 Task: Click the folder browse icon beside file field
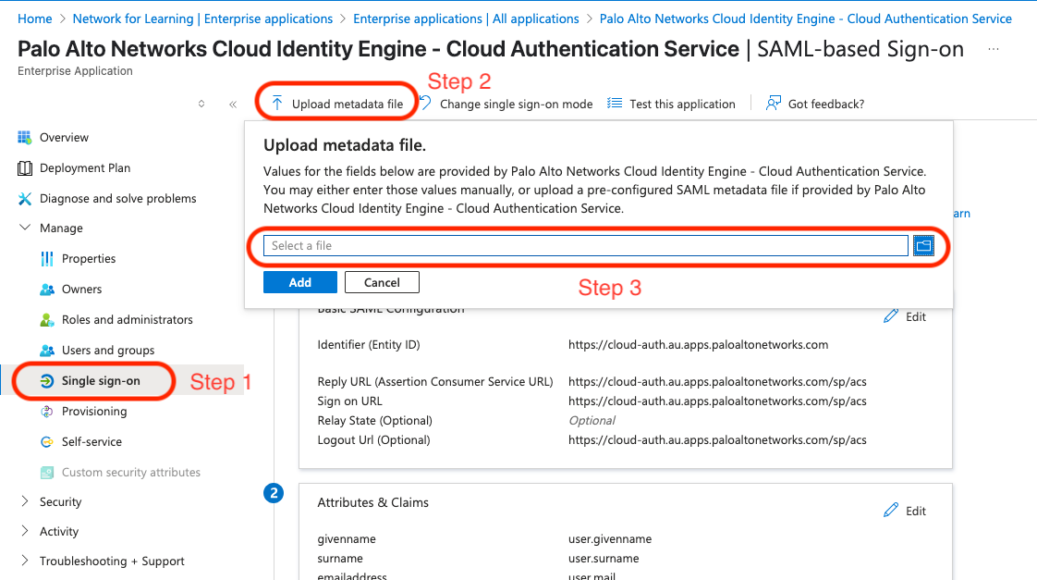click(x=923, y=245)
